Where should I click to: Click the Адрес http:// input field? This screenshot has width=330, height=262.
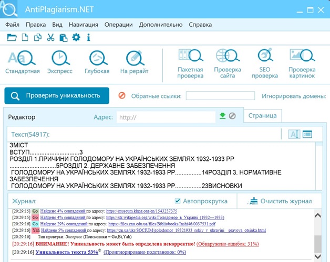[166, 117]
